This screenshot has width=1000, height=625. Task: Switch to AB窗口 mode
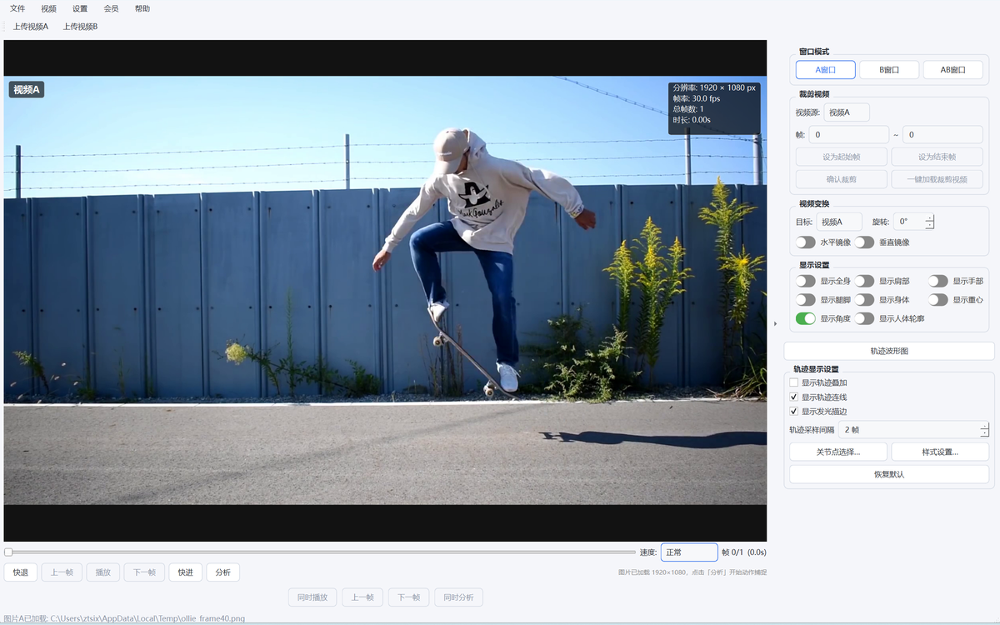(952, 70)
